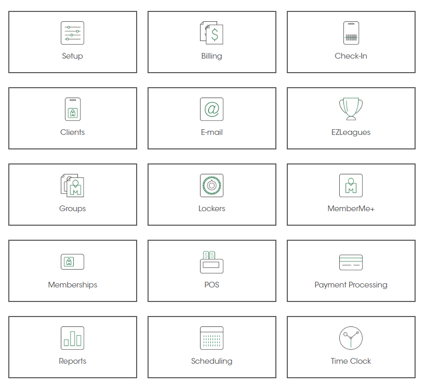426x385 pixels.
Task: Select the Scheduling calendar icon
Action: pyautogui.click(x=211, y=337)
